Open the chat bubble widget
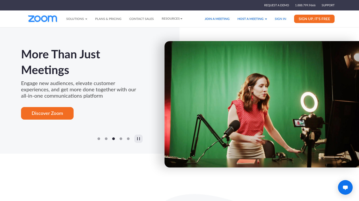359x201 pixels. click(345, 187)
